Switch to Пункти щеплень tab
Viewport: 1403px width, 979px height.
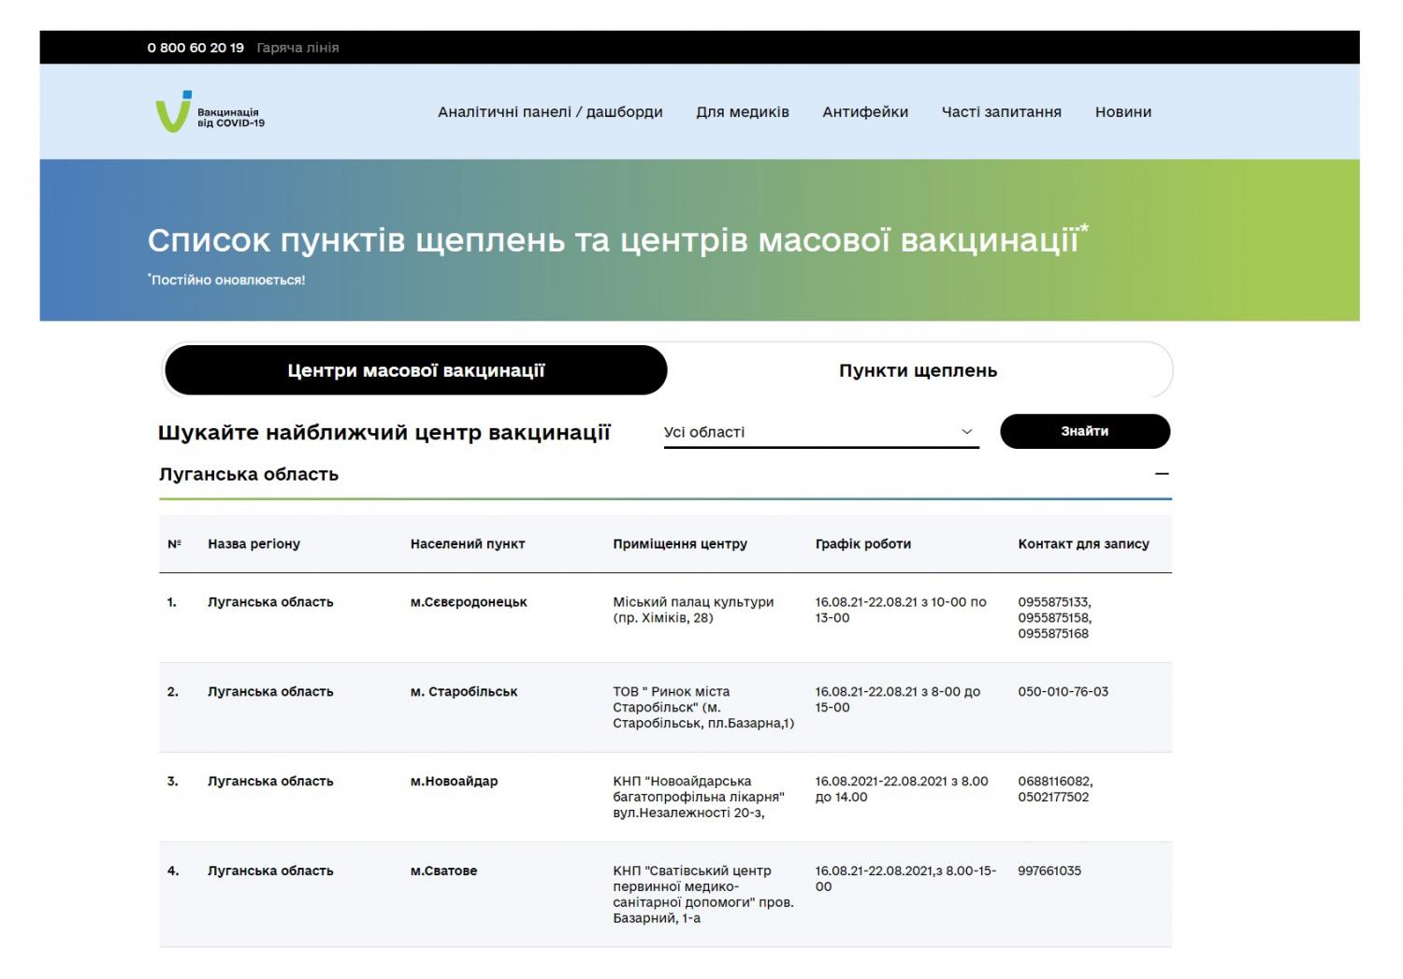(918, 371)
